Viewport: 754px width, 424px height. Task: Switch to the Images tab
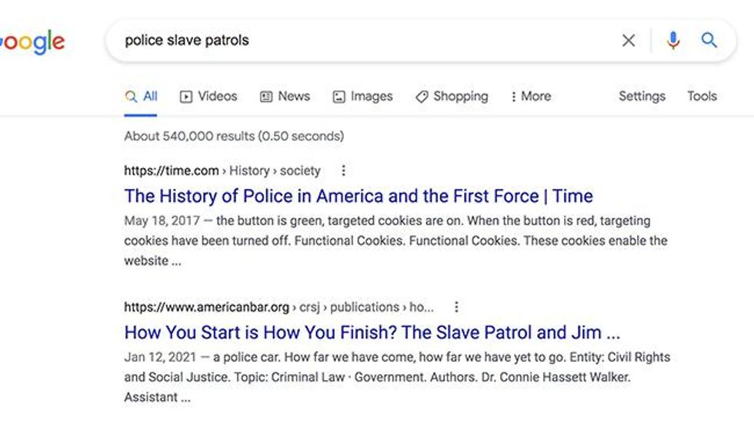(x=362, y=97)
